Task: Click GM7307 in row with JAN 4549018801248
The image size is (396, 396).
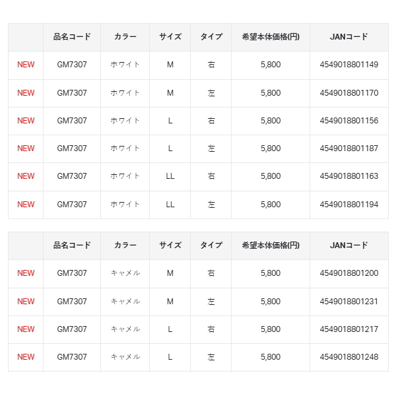Action: coord(72,357)
